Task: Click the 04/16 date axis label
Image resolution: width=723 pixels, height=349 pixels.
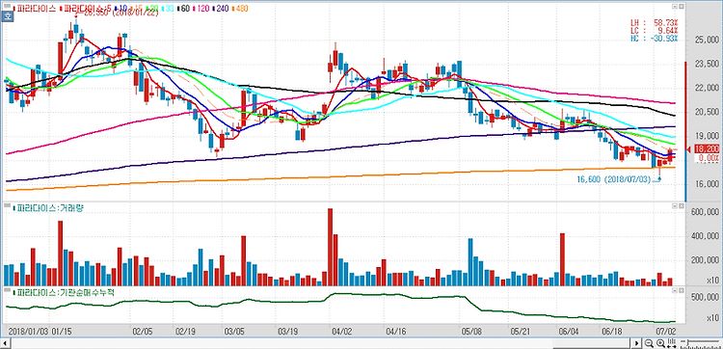Action: 395,332
